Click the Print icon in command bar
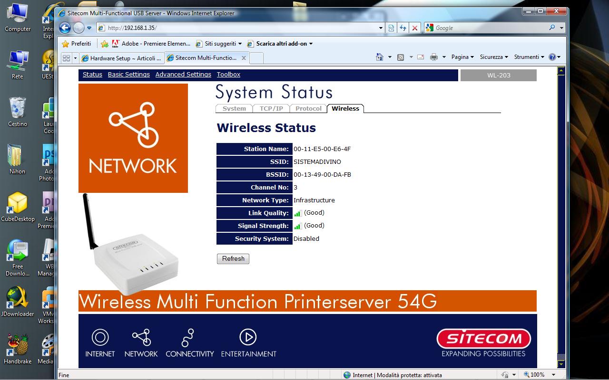This screenshot has width=609, height=380. point(433,57)
